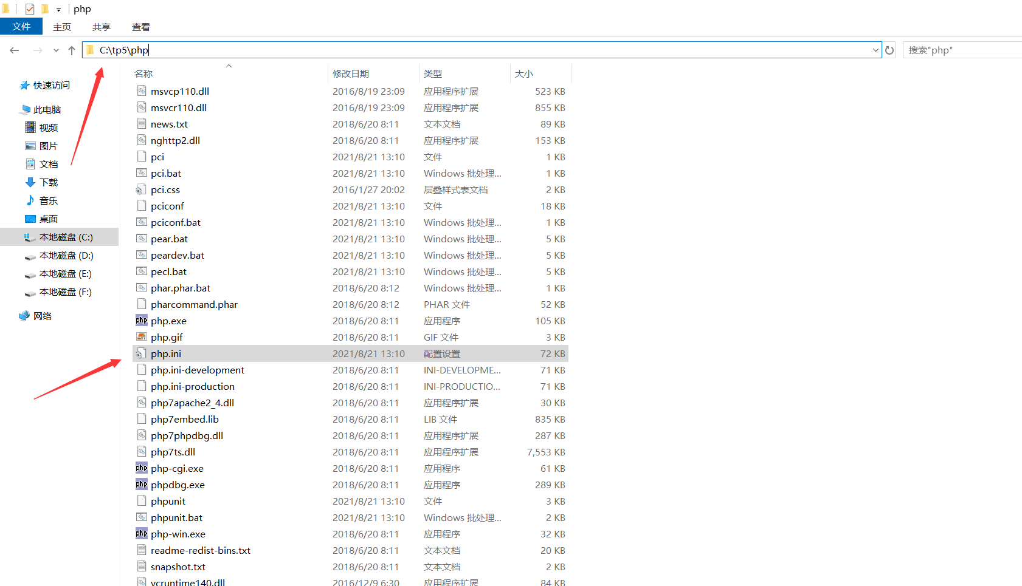Viewport: 1022px width, 586px height.
Task: Select 此电脑 in the navigation pane
Action: pyautogui.click(x=41, y=109)
